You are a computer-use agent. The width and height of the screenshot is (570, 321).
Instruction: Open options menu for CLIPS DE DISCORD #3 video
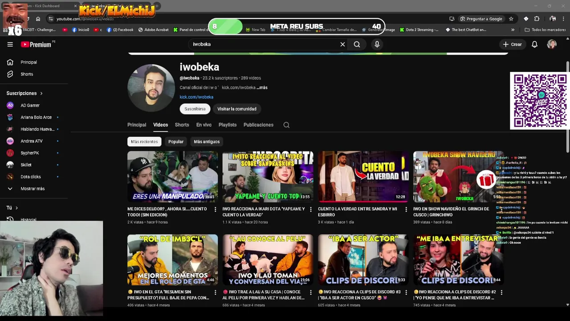point(406,292)
